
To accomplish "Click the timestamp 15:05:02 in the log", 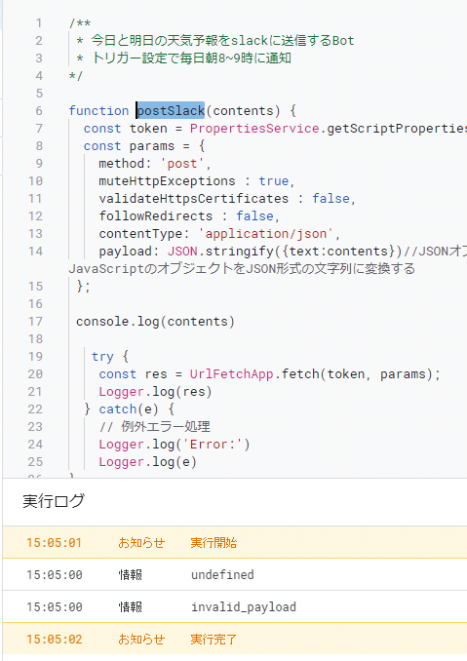I will pyautogui.click(x=54, y=640).
